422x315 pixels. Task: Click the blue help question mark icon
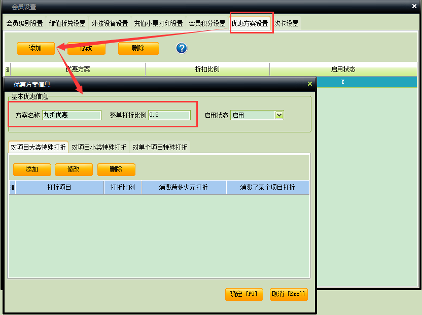tap(182, 48)
